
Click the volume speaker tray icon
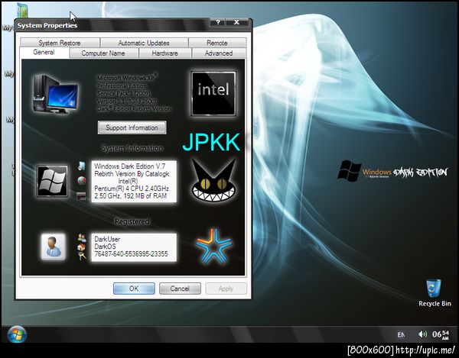pos(422,334)
